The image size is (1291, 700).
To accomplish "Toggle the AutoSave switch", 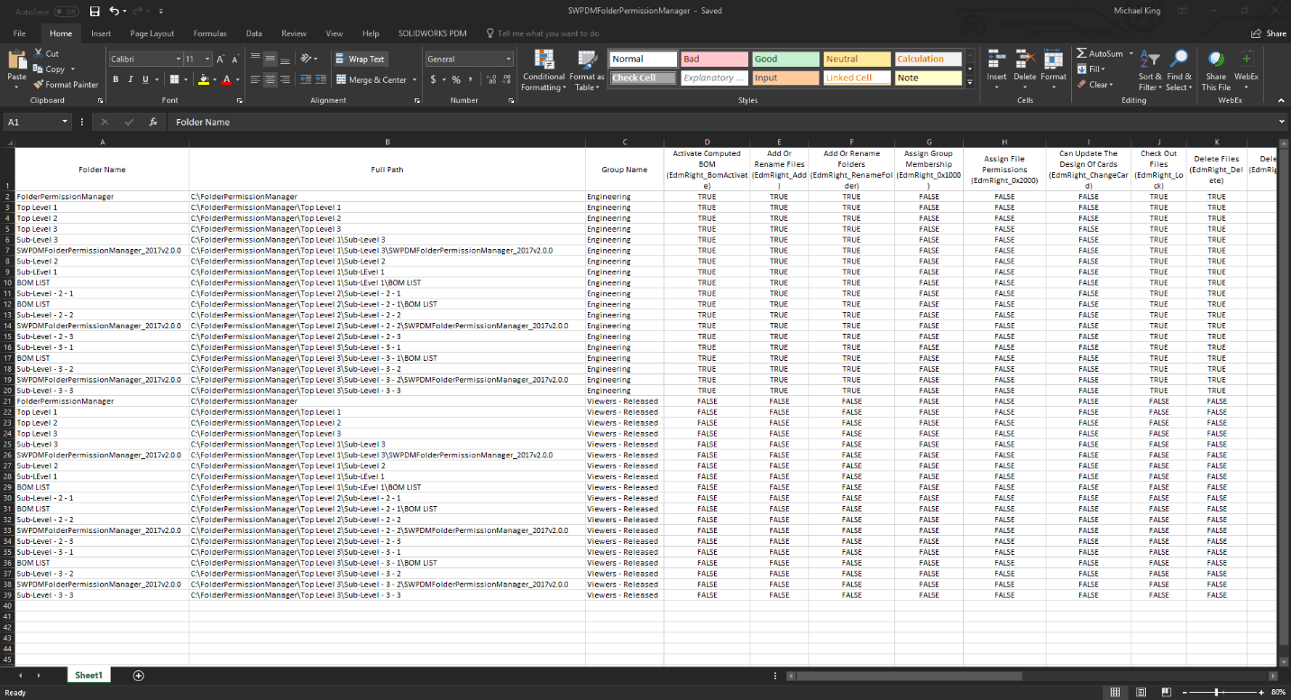I will pyautogui.click(x=66, y=11).
